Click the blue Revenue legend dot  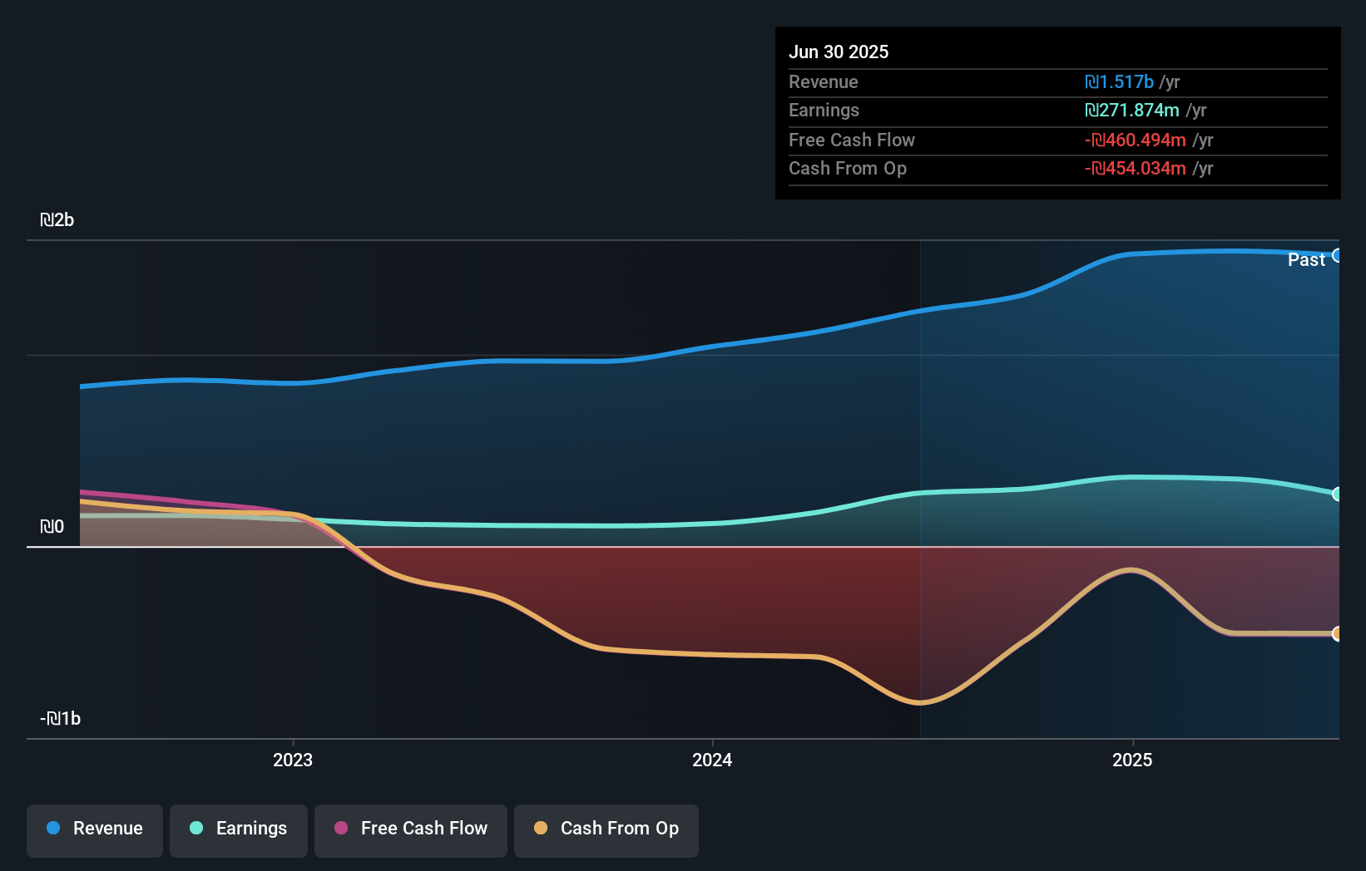(x=53, y=828)
